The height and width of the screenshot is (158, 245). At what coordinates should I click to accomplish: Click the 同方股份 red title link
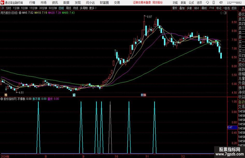click(158, 3)
